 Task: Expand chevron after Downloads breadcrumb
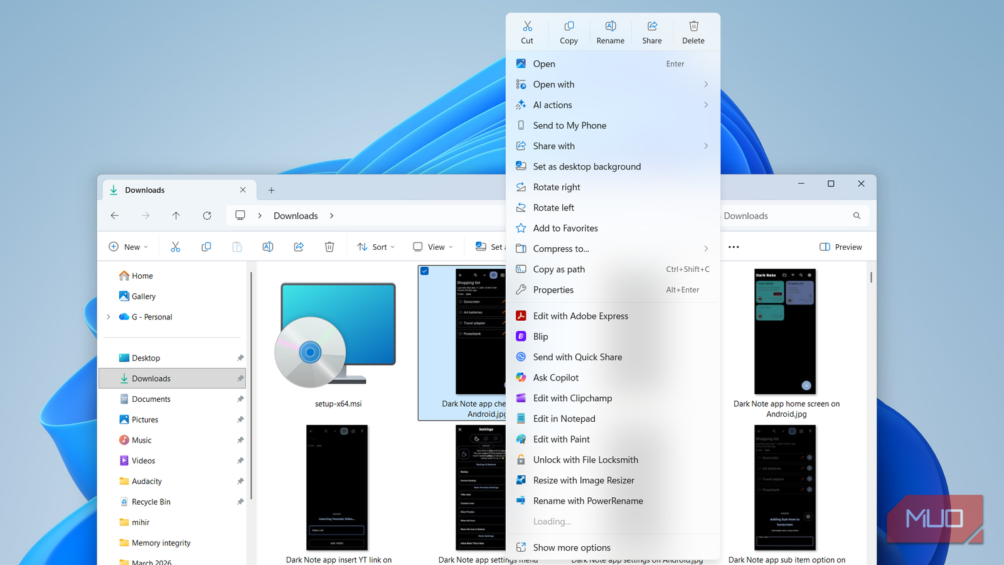coord(332,216)
